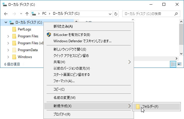184x119 pixels.
Task: Click the vertical scrollbar thumb
Action: point(181,34)
